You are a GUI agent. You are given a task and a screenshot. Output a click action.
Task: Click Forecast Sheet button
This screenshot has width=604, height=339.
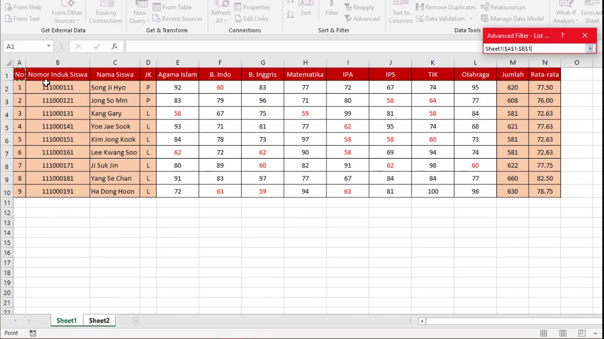point(592,13)
